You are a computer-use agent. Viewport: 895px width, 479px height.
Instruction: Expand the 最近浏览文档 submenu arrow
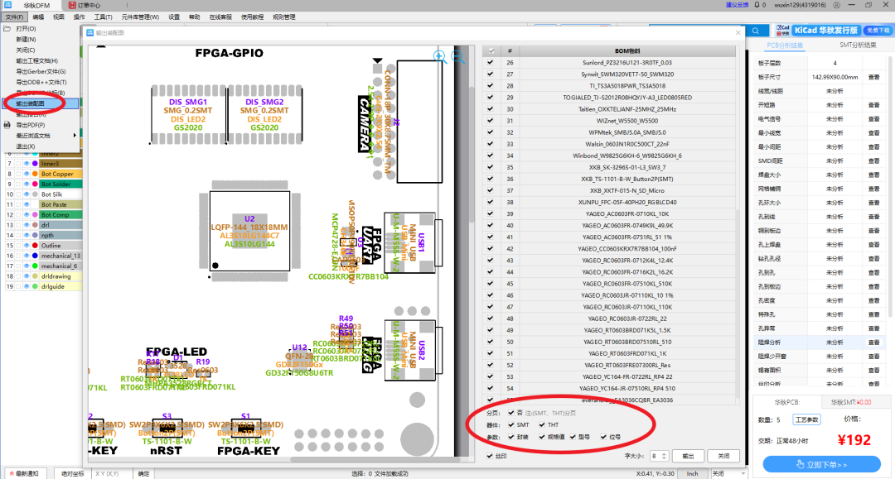point(75,136)
